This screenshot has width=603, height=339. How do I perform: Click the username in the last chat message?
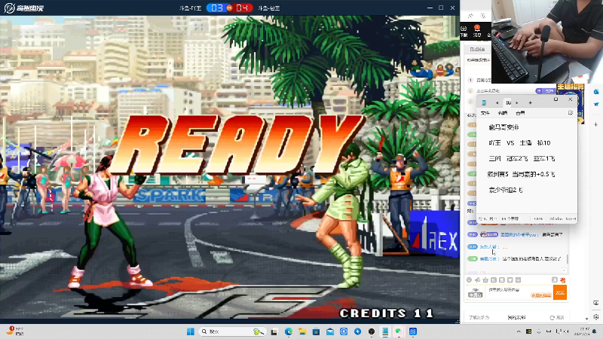(x=488, y=258)
